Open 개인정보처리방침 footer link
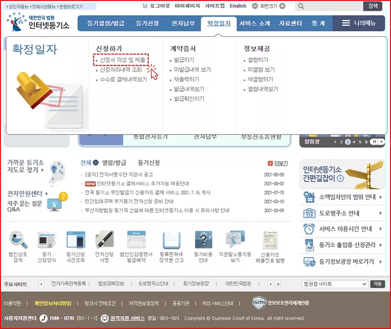Screen dimensions: 391x329 click(x=53, y=303)
